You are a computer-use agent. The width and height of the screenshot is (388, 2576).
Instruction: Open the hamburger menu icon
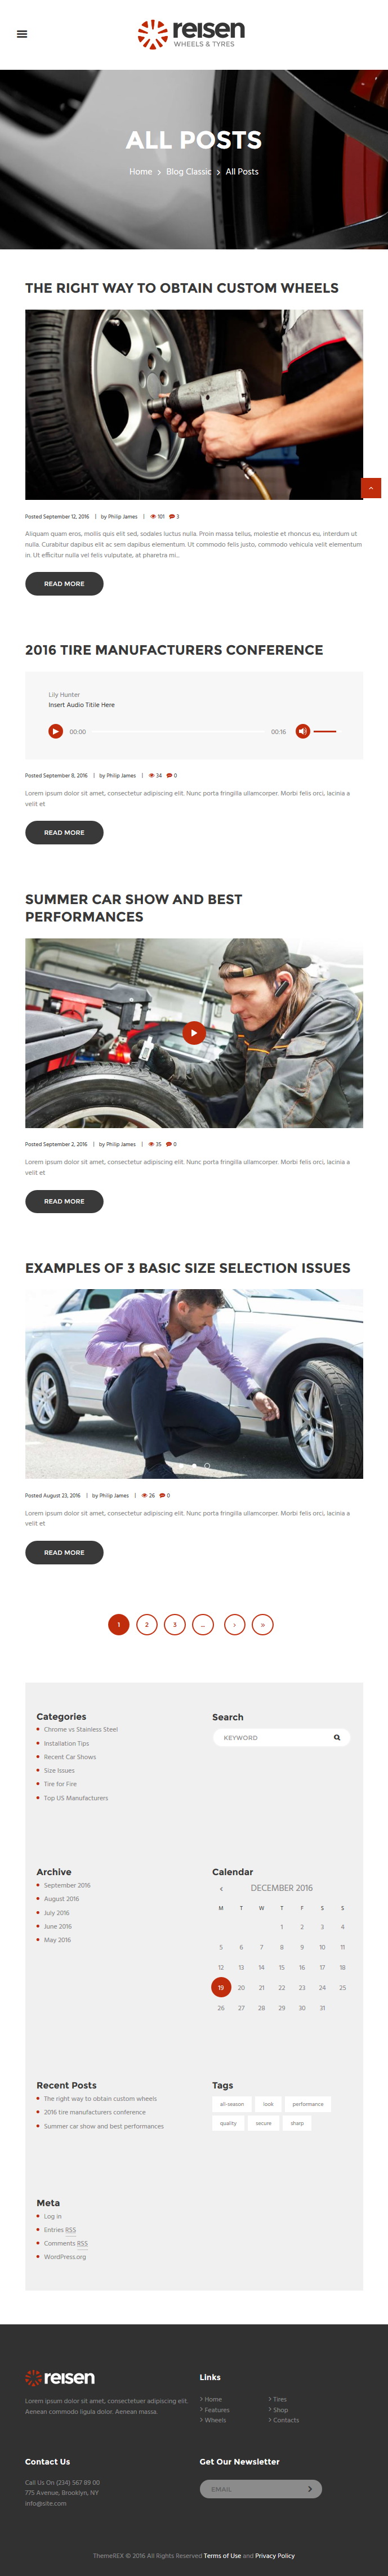click(22, 34)
